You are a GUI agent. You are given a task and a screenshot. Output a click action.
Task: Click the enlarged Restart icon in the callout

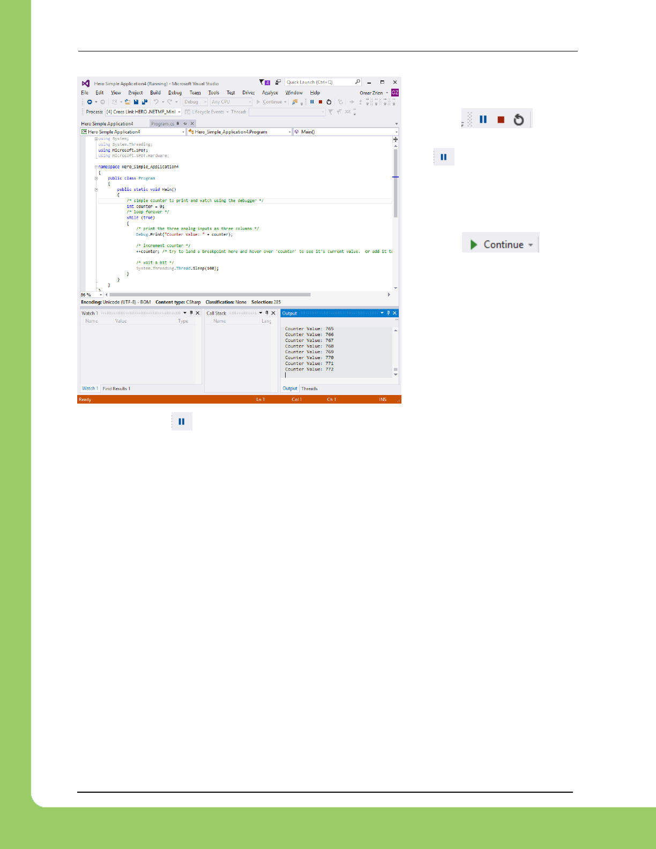coord(519,120)
